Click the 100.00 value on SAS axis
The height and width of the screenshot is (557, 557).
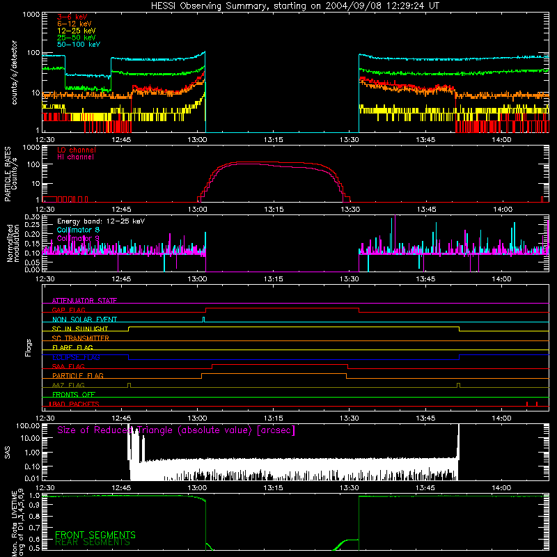click(28, 426)
